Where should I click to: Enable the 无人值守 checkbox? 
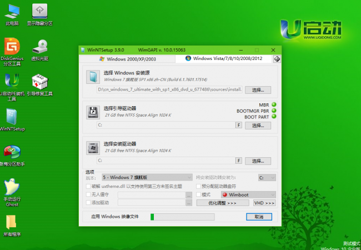click(88, 194)
